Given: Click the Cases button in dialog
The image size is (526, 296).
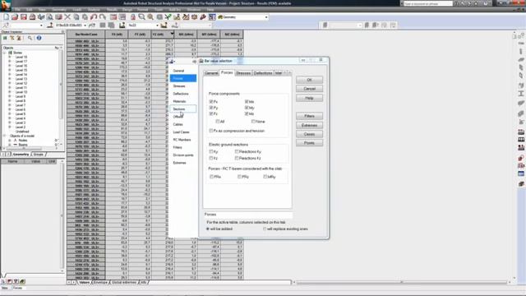Looking at the screenshot, I should click(x=309, y=134).
